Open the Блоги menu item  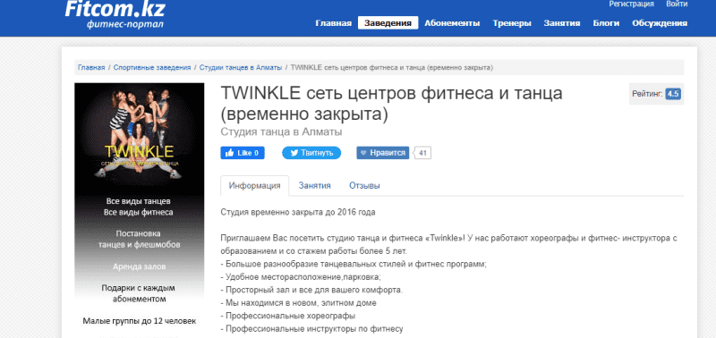[x=606, y=23]
